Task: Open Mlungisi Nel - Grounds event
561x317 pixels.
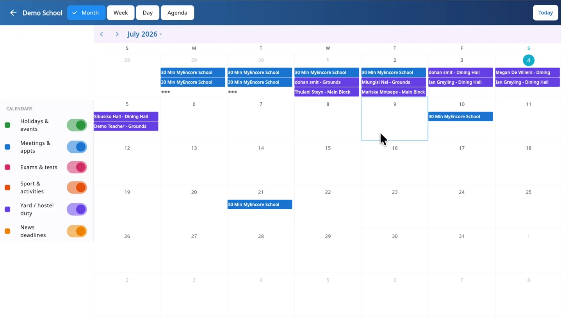Action: click(x=394, y=82)
